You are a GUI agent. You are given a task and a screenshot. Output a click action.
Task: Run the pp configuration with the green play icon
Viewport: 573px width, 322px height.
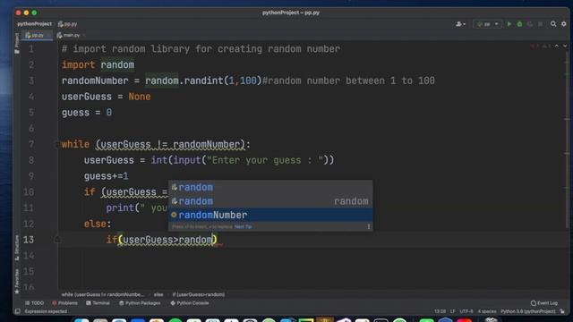click(509, 24)
